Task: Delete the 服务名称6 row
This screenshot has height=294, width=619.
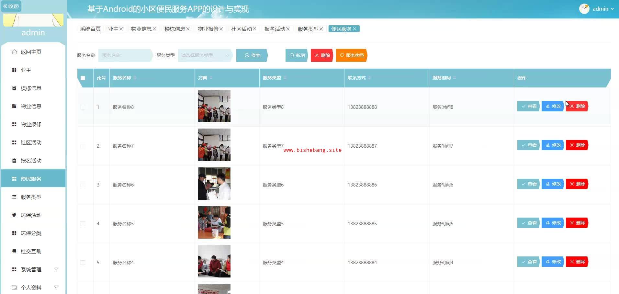Action: (577, 184)
